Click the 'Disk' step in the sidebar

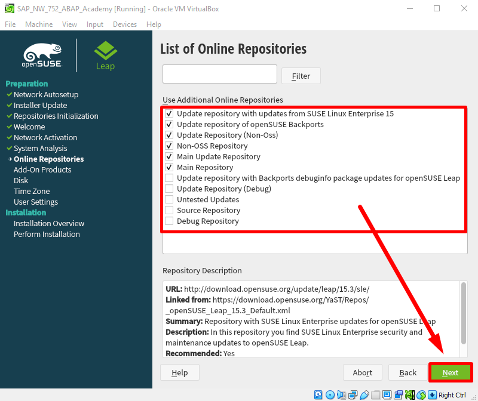tap(21, 181)
